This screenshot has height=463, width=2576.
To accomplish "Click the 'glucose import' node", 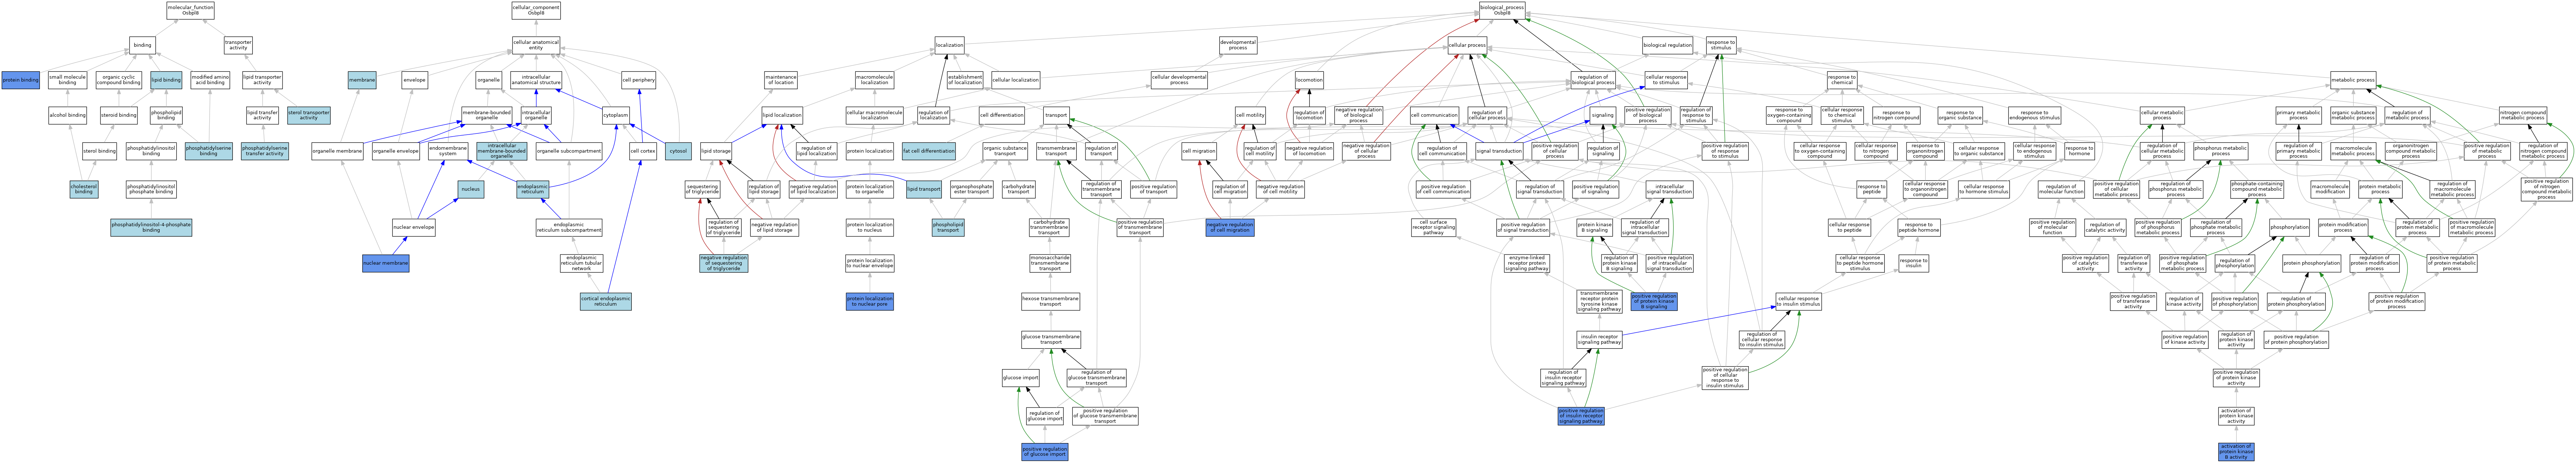I will click(x=1021, y=378).
